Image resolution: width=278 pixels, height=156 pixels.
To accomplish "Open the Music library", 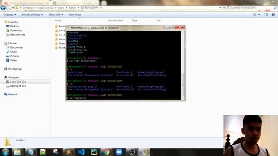I will pos(13,52).
